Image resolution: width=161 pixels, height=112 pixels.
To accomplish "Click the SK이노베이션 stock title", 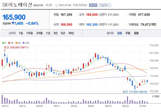I will (17, 5).
